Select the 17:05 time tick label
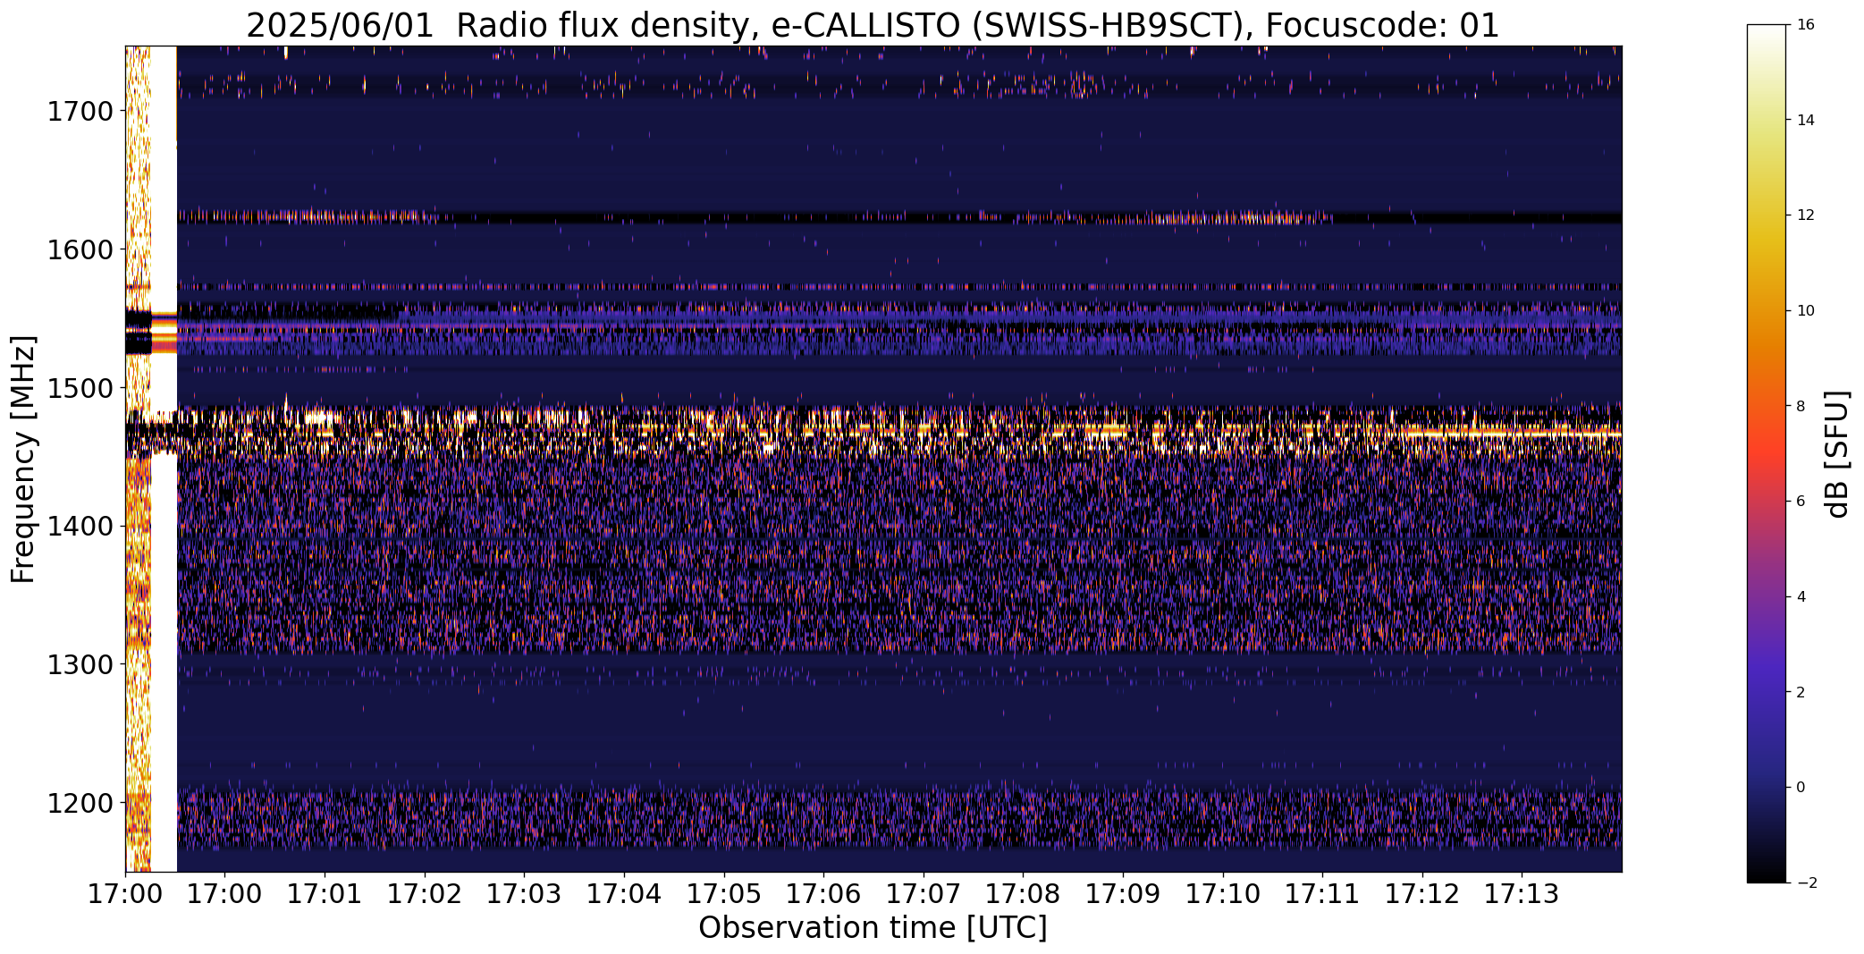This screenshot has width=1864, height=954. 723,894
